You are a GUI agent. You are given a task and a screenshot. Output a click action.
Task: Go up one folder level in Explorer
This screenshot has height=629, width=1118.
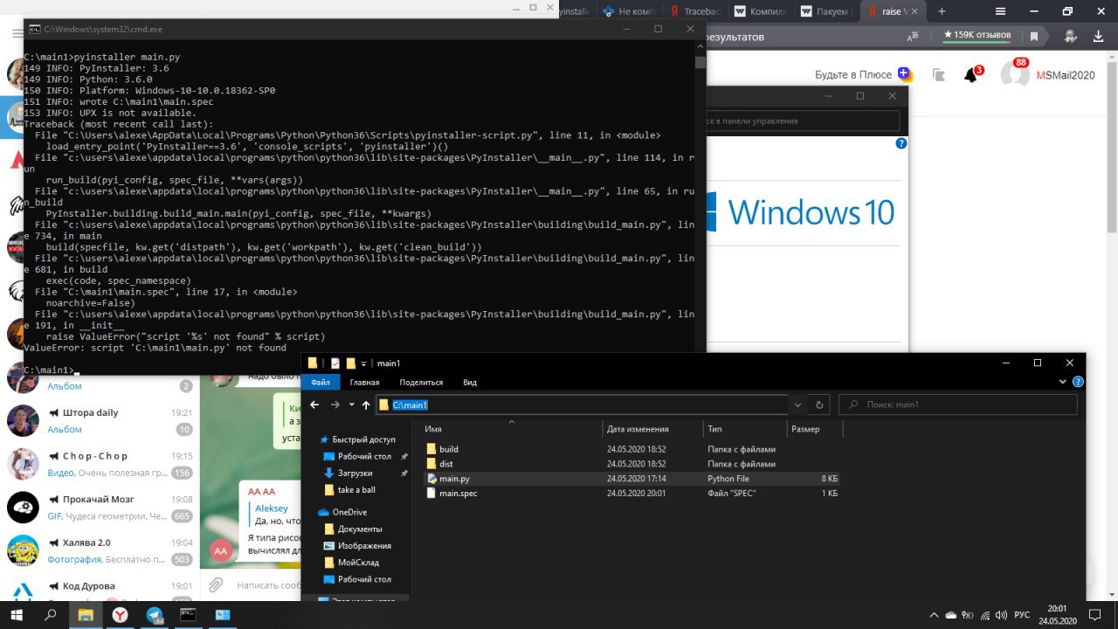[366, 405]
